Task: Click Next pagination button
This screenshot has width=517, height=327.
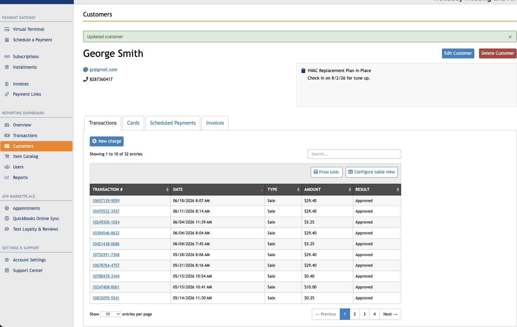Action: [x=390, y=314]
